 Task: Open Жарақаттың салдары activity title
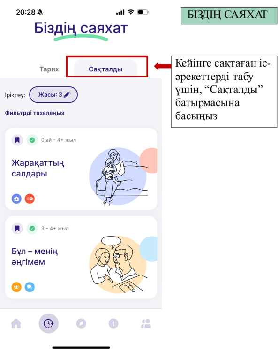[x=38, y=168]
